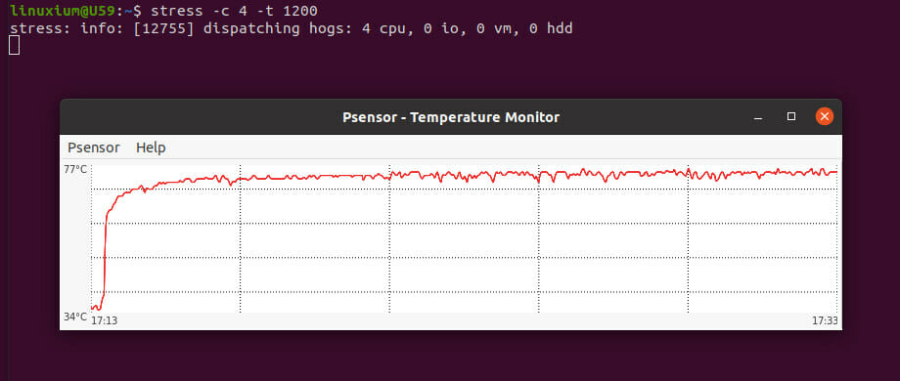The image size is (900, 381).
Task: Click empty terminal area below Psensor window
Action: 451,357
